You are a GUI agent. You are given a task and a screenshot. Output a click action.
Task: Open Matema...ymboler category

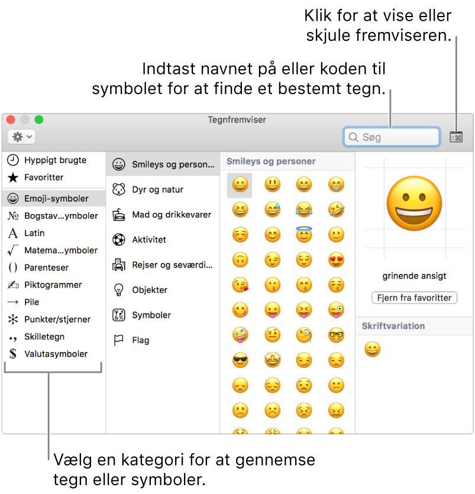53,250
